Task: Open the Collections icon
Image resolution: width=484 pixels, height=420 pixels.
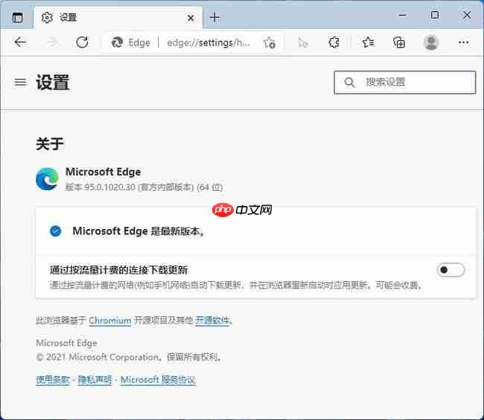Action: (x=399, y=42)
